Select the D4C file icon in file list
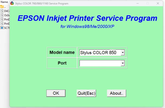This screenshot has height=108, width=165. (x=2, y=11)
